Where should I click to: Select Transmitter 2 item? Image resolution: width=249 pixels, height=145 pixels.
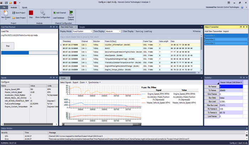(226, 39)
